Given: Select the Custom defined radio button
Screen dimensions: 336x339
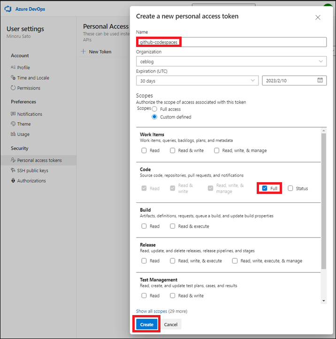Looking at the screenshot, I should pos(154,117).
